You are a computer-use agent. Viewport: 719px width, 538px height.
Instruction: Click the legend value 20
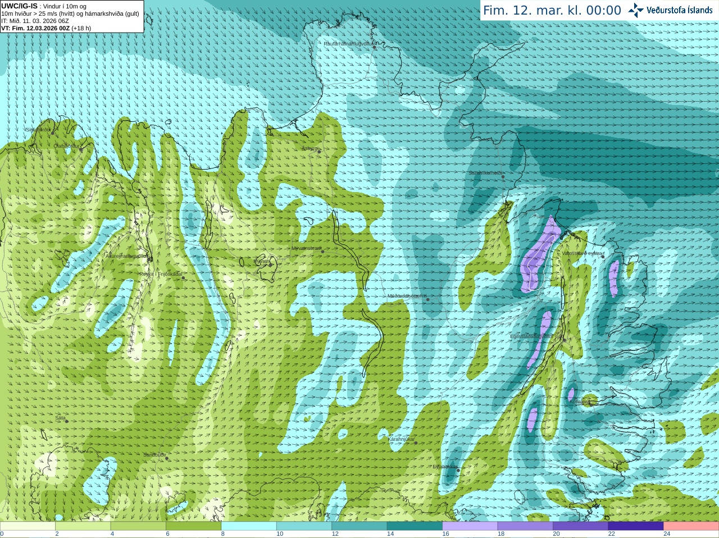coord(556,534)
